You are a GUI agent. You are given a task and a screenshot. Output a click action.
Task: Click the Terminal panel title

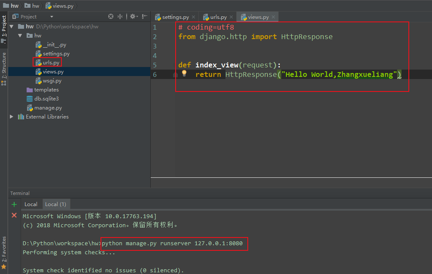(x=20, y=193)
